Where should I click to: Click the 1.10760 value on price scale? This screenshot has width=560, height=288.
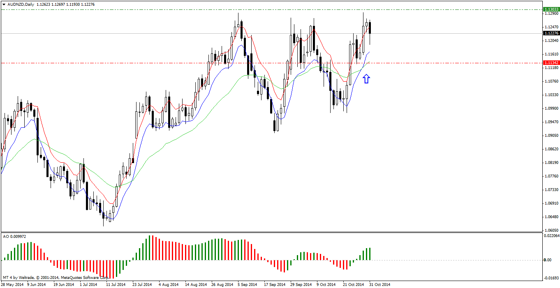pos(551,81)
